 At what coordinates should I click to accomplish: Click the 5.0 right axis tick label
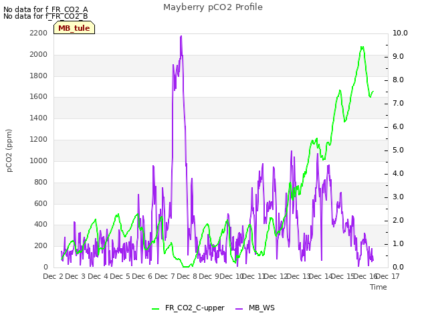pos(398,150)
